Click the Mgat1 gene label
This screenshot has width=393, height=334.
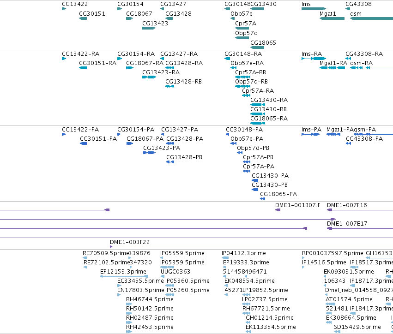tap(327, 14)
